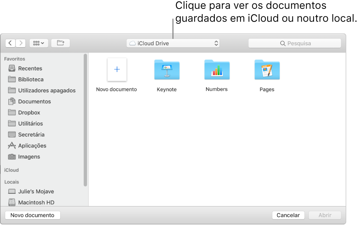The image size is (359, 225).
Task: Click the magnifying glass search icon
Action: [283, 43]
